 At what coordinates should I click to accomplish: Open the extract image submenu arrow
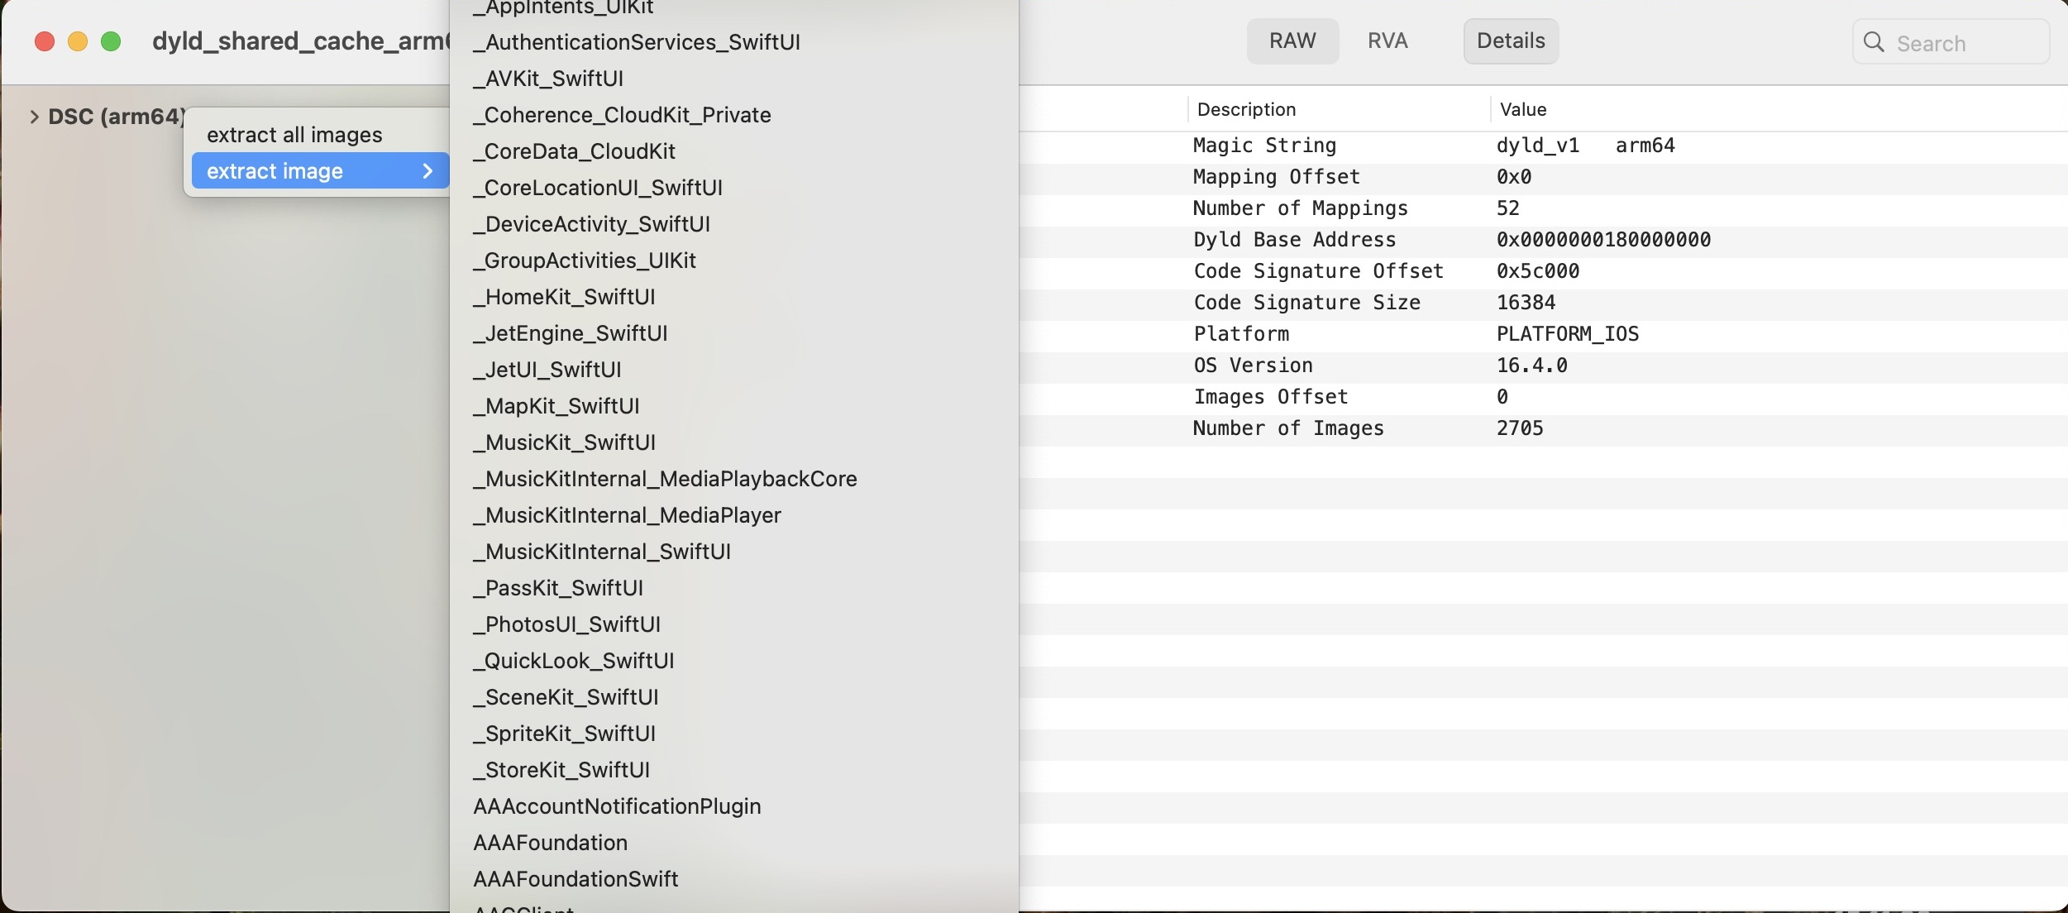pos(427,171)
